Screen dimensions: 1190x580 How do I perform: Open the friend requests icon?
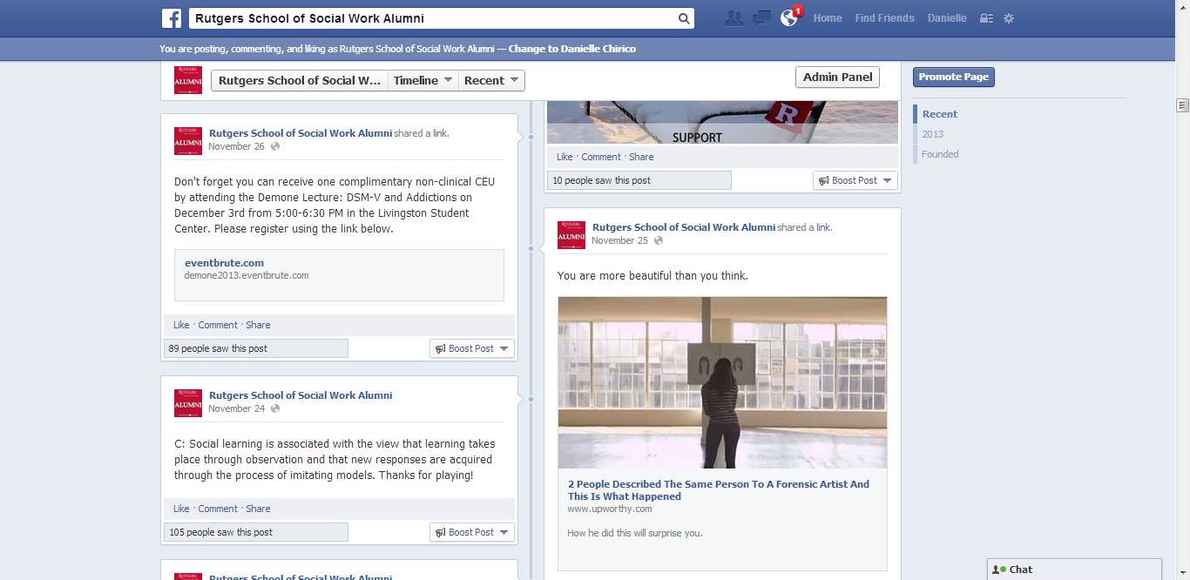[x=734, y=18]
